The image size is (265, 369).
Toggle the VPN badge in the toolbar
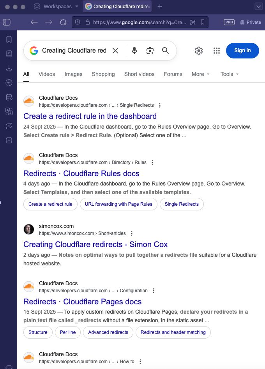point(229,22)
